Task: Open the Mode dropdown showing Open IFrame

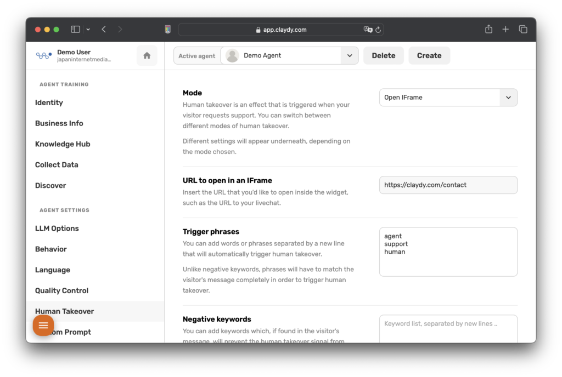Action: [x=448, y=98]
